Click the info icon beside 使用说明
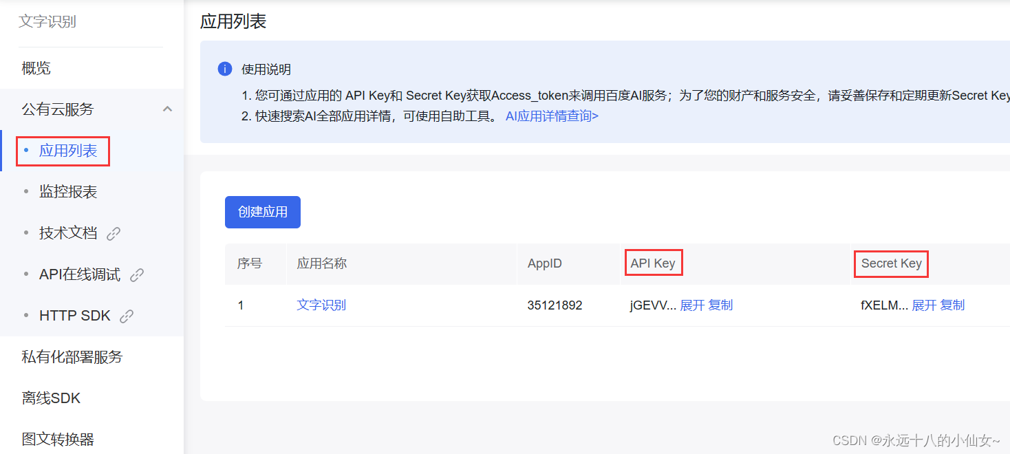 [225, 69]
